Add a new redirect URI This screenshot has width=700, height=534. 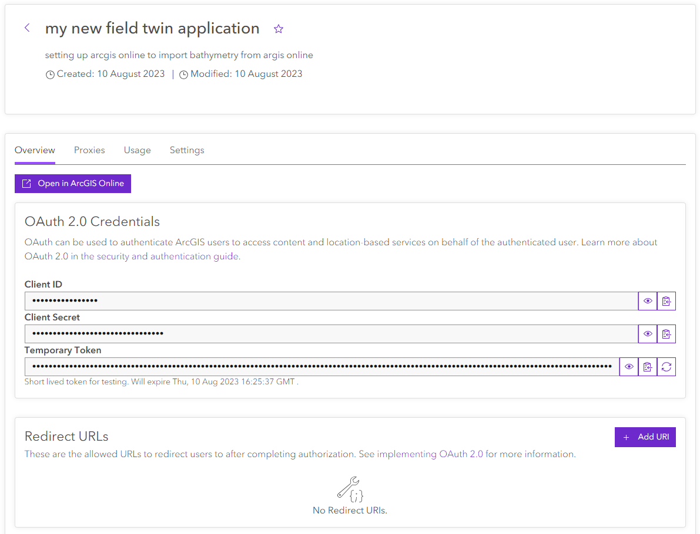click(x=645, y=437)
